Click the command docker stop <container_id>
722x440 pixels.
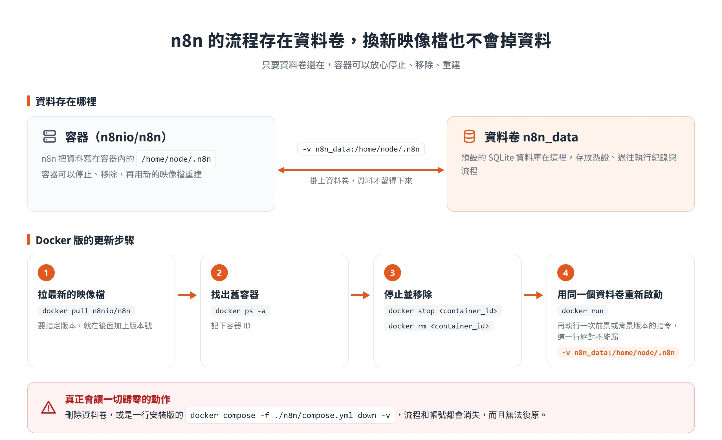click(443, 311)
